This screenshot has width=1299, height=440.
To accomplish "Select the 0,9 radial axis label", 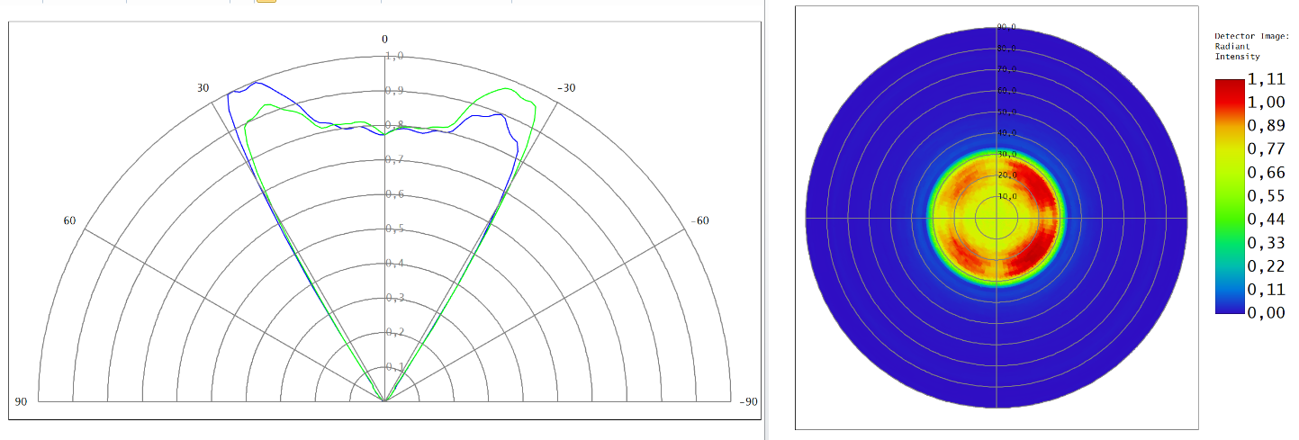I will 394,91.
